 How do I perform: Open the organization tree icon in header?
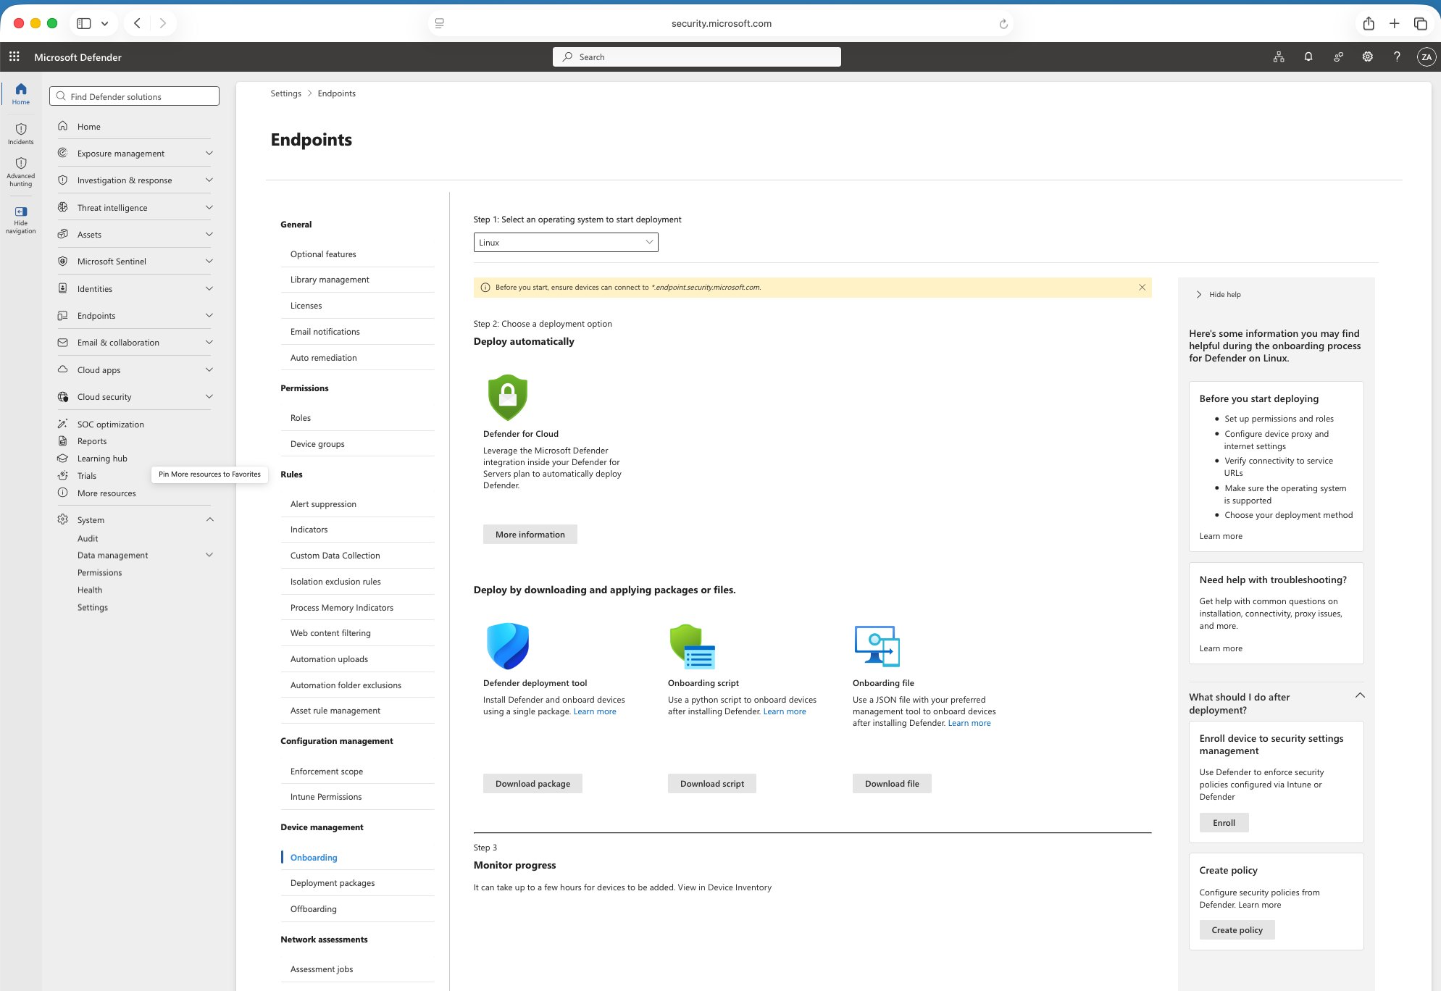click(x=1279, y=57)
